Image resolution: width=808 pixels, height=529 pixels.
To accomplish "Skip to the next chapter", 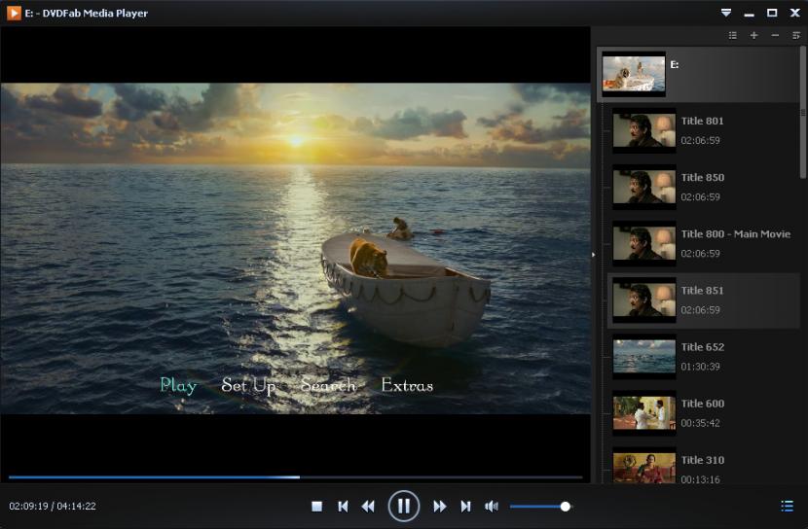I will point(465,507).
